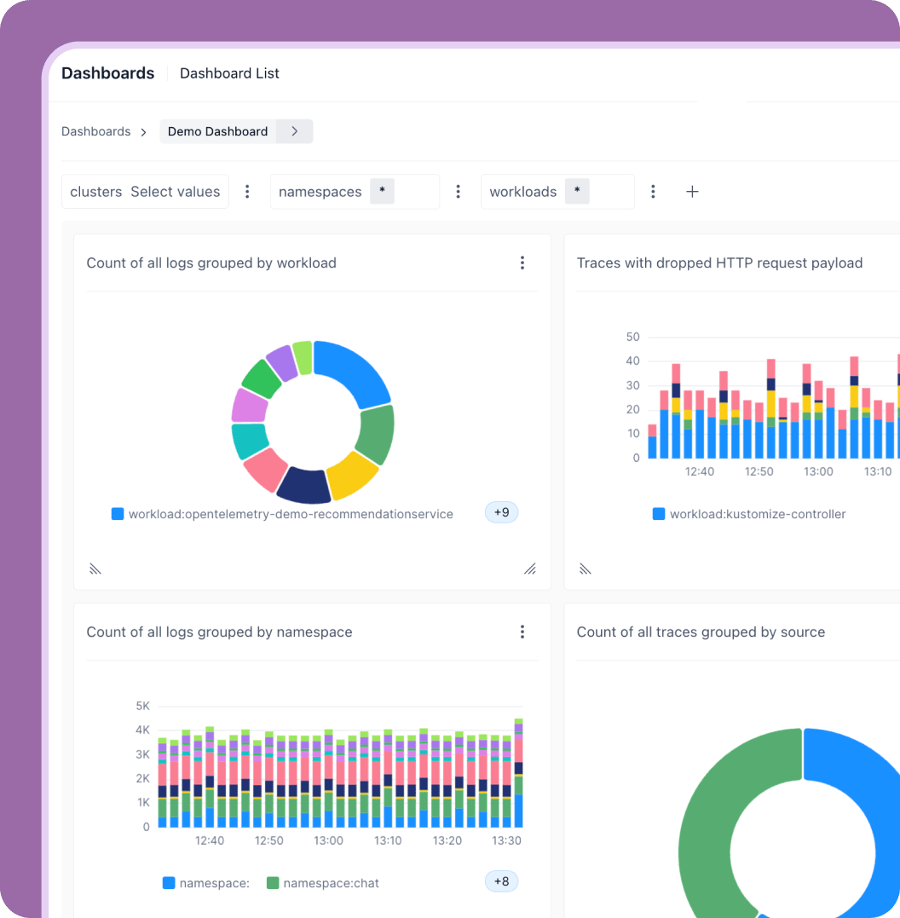Click workload:opentelemetry-demo-recommendationservice legend label
Viewport: 900px width, 918px height.
[x=291, y=514]
